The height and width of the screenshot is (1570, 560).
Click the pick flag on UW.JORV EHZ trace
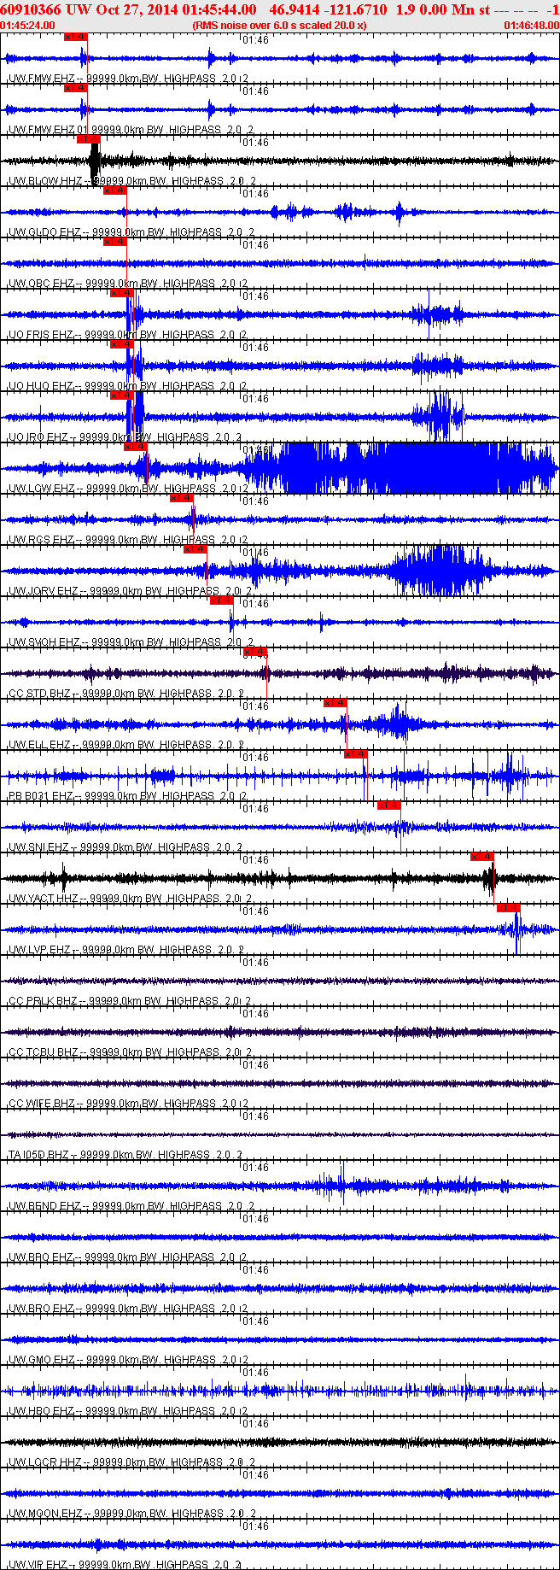tap(195, 548)
